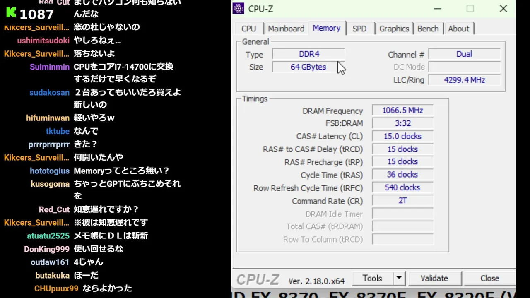This screenshot has width=530, height=298.
Task: Click the 64 GBytes size value
Action: click(308, 67)
